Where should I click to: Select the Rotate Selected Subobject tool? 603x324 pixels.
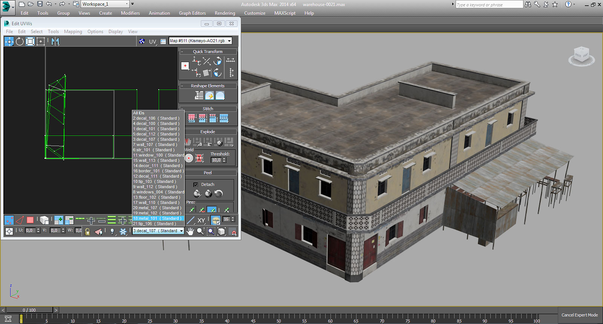20,41
